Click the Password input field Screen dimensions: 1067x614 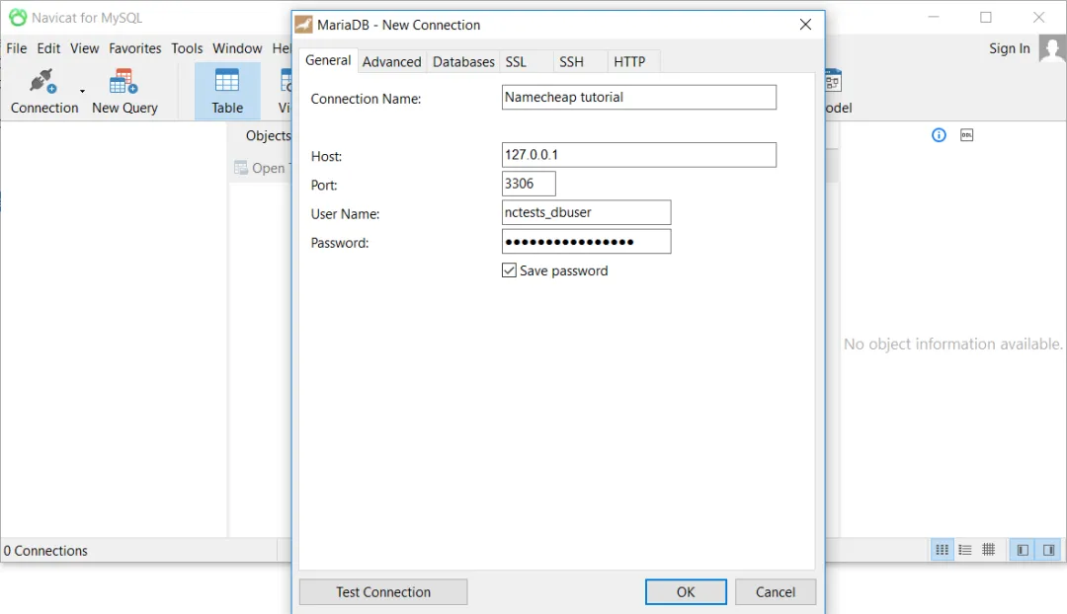pos(587,242)
